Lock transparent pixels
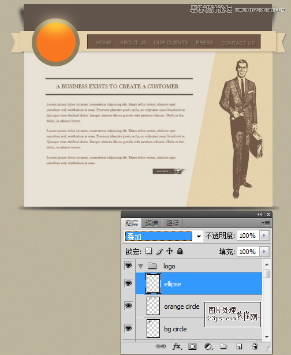The width and height of the screenshot is (291, 355). (x=149, y=251)
